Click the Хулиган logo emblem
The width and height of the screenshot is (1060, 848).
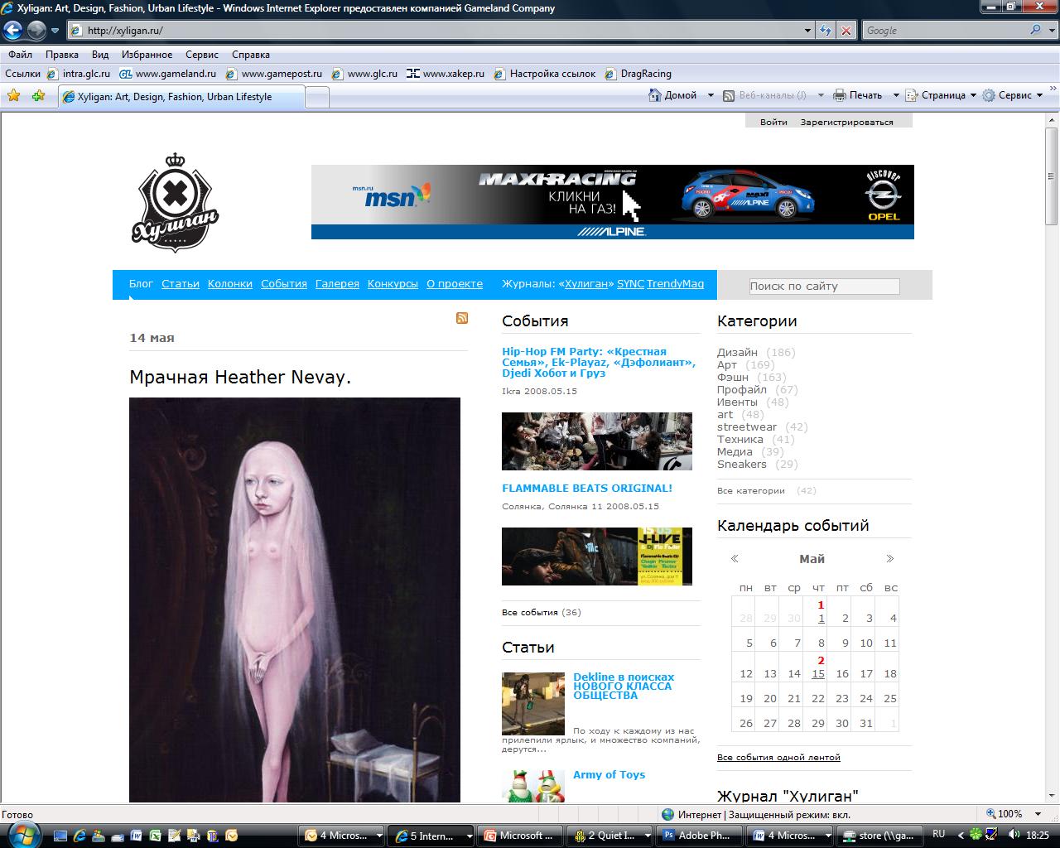tap(175, 202)
